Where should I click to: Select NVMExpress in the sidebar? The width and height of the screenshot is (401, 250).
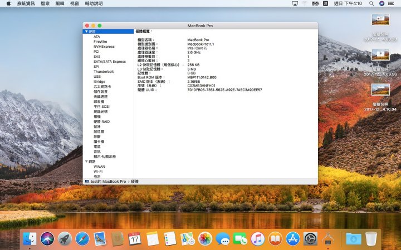coord(104,47)
